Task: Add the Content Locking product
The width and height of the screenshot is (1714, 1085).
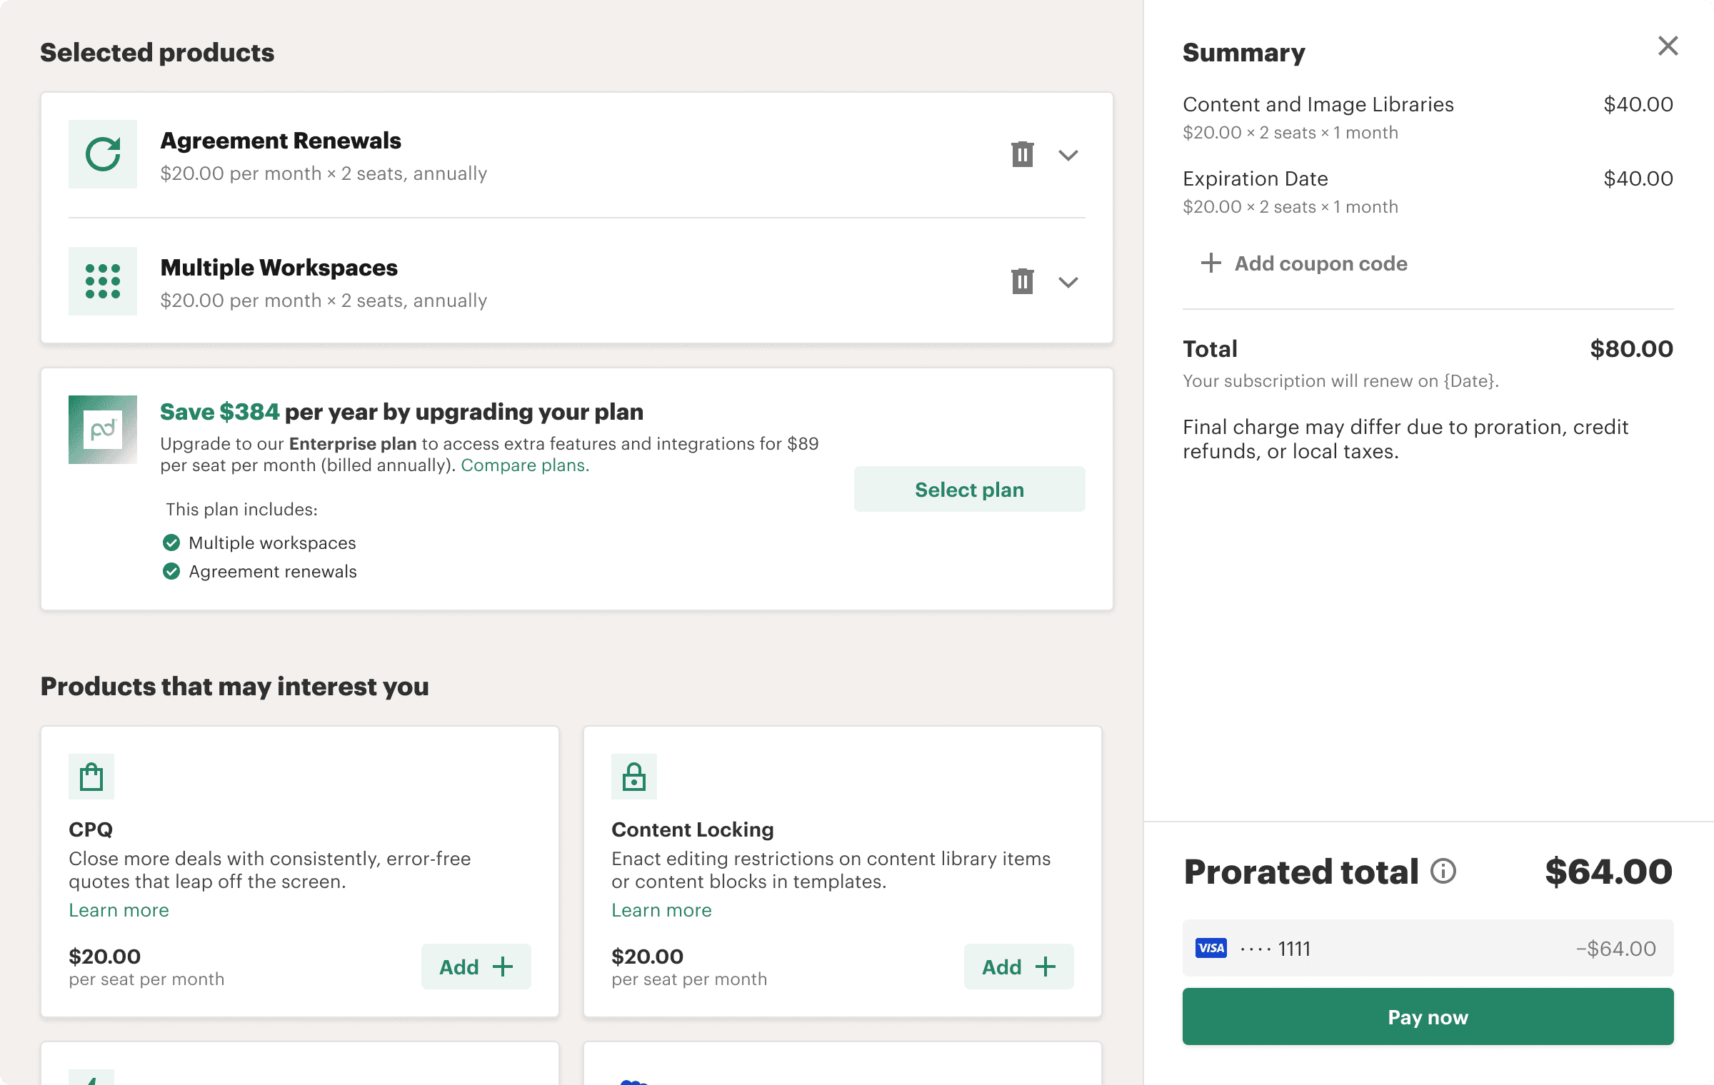Action: tap(1018, 967)
